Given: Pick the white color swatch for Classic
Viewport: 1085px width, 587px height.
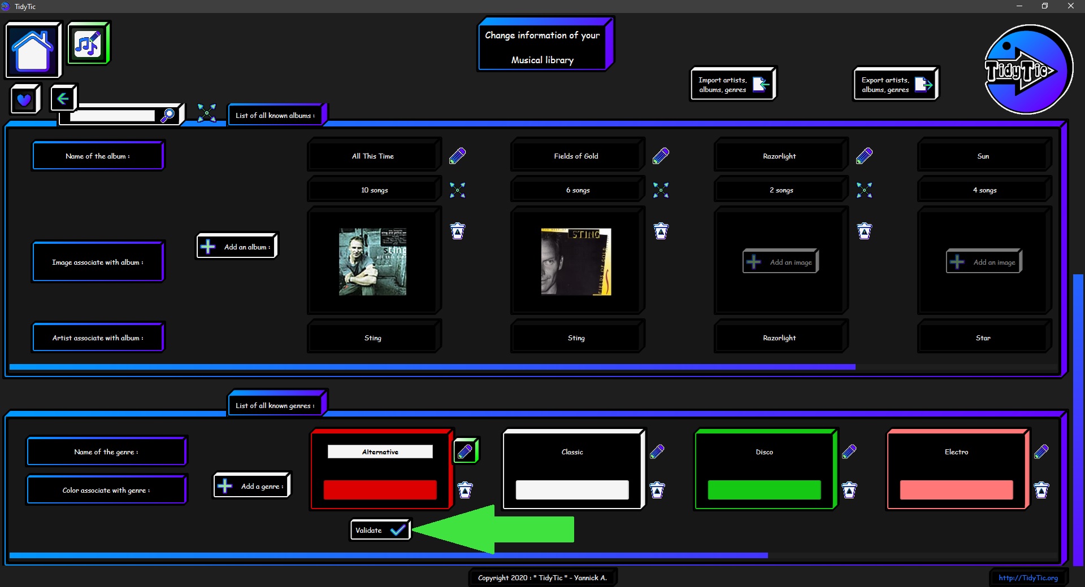Looking at the screenshot, I should [572, 490].
